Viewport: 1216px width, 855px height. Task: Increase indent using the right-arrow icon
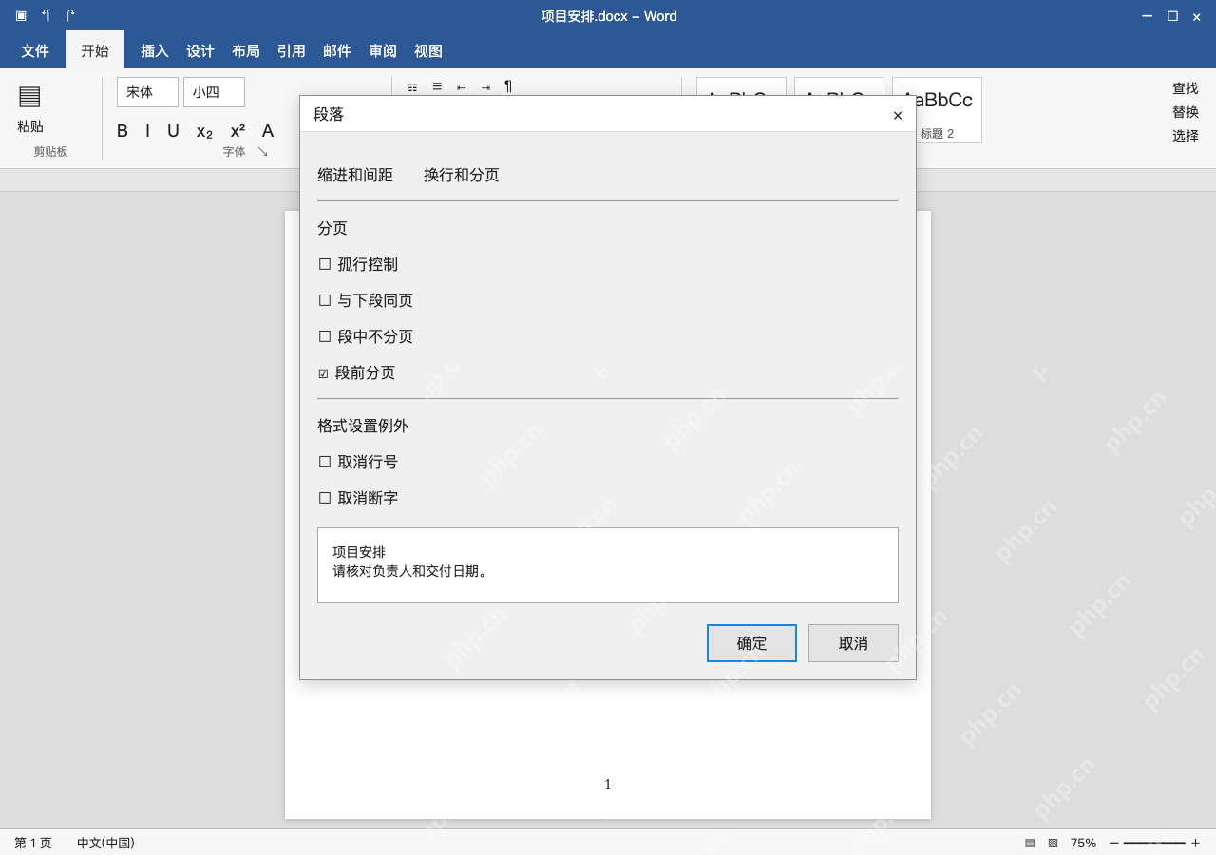click(x=485, y=87)
